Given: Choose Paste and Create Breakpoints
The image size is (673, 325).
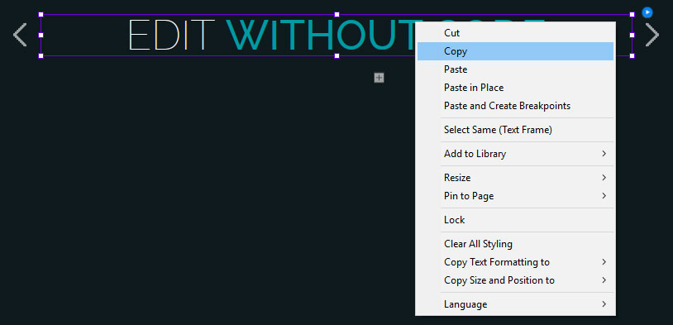Looking at the screenshot, I should [515, 106].
